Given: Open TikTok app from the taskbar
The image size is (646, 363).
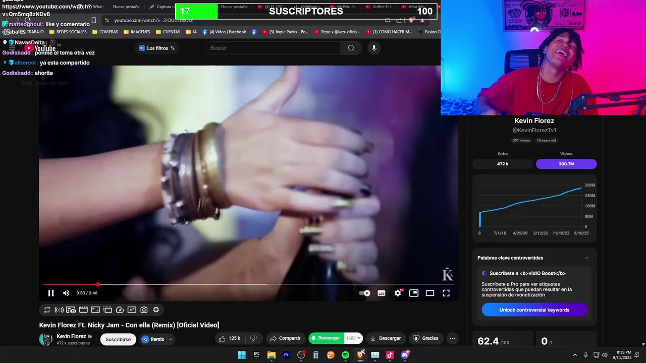Looking at the screenshot, I should click(390, 355).
